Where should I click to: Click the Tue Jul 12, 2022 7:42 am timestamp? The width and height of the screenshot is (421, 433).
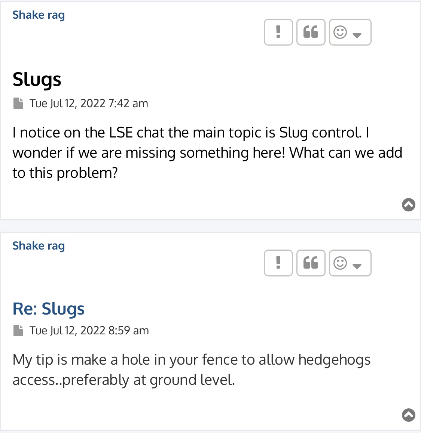(x=89, y=103)
